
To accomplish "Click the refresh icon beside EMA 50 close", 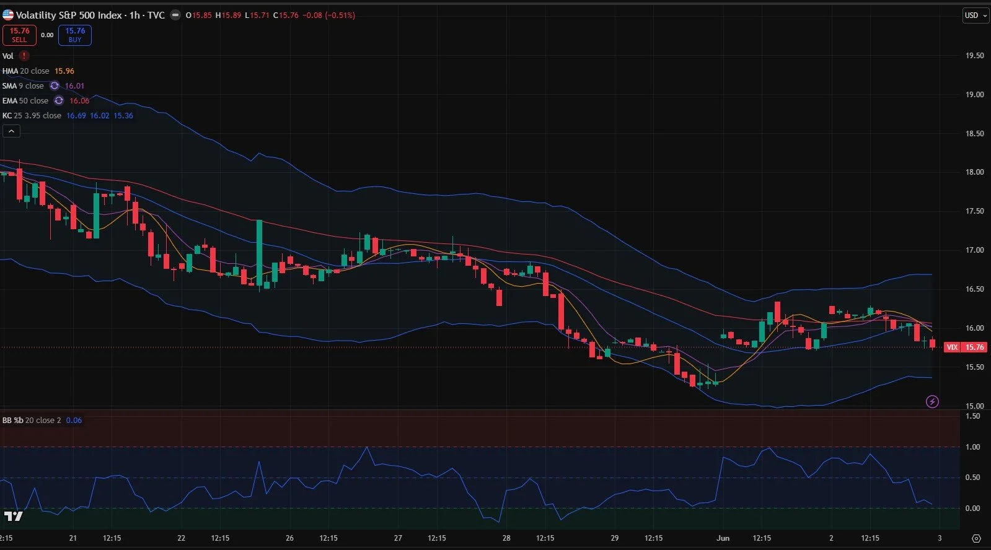I will pyautogui.click(x=59, y=101).
